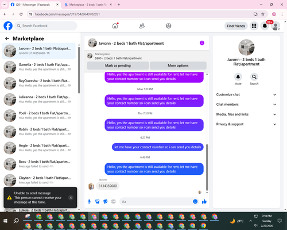
Task: Open the Clayton conversation
Action: coord(39,180)
